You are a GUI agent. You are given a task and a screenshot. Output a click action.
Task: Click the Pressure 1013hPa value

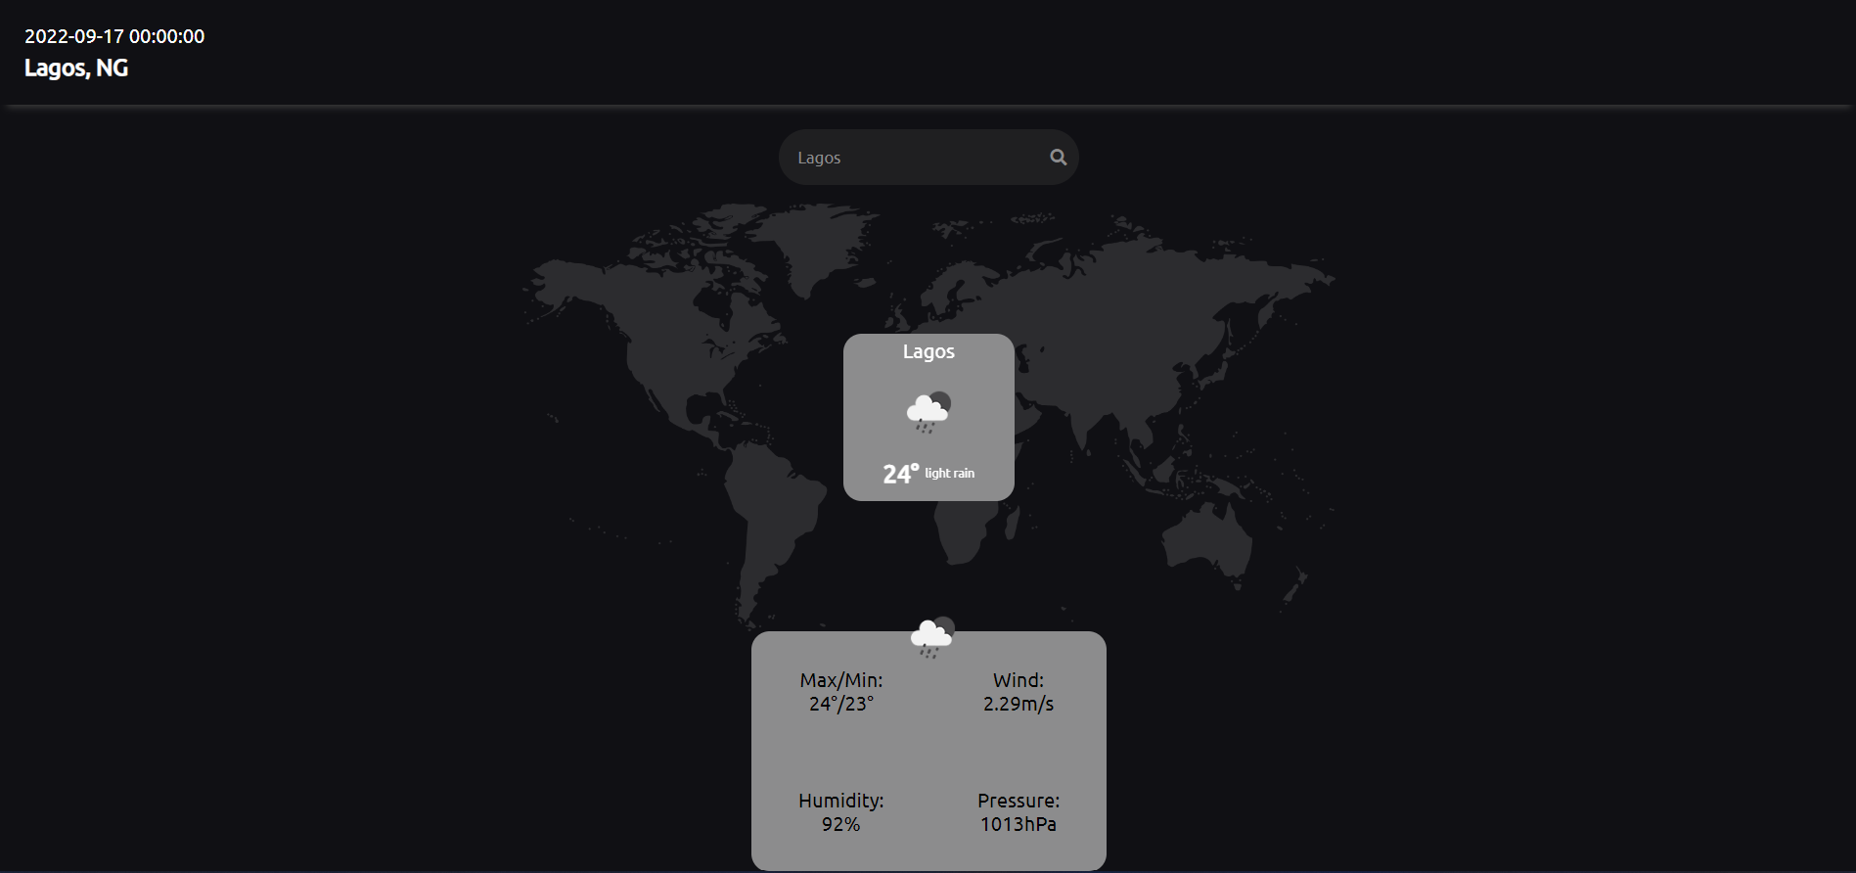tap(1019, 824)
